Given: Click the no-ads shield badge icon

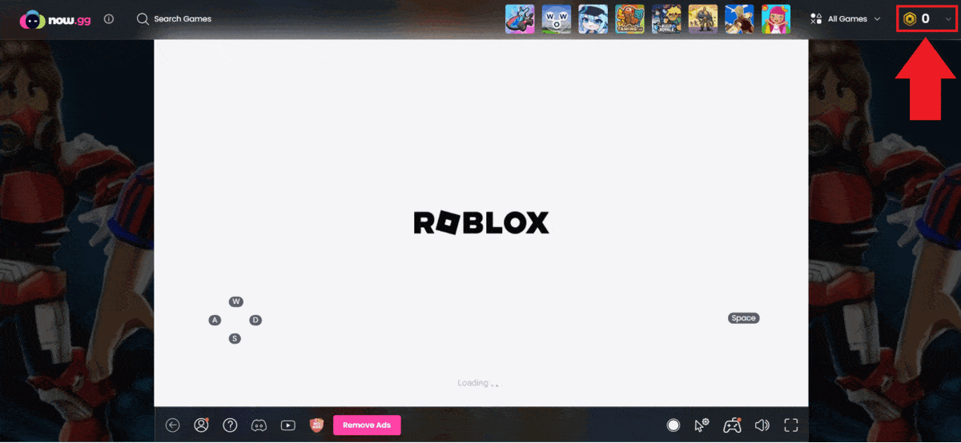Looking at the screenshot, I should [316, 425].
